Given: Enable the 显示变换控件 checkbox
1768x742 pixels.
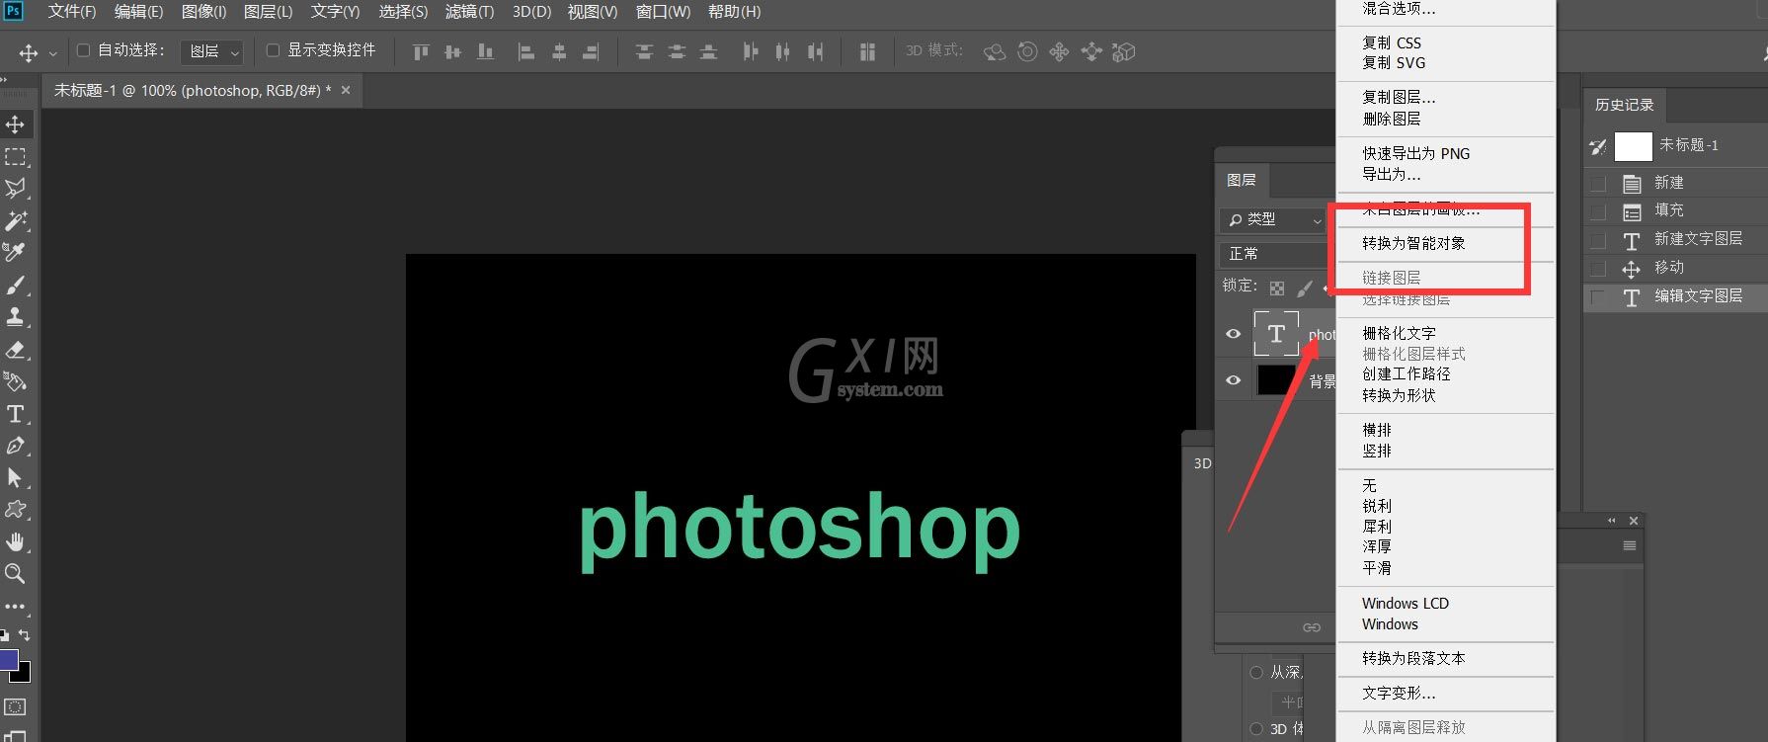Looking at the screenshot, I should 274,50.
